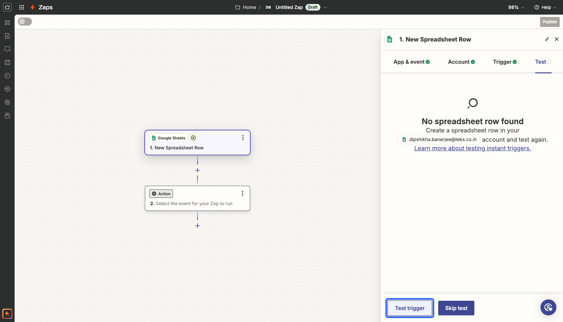Image resolution: width=563 pixels, height=322 pixels.
Task: Click the Google Sheets icon in the panel header
Action: 390,39
